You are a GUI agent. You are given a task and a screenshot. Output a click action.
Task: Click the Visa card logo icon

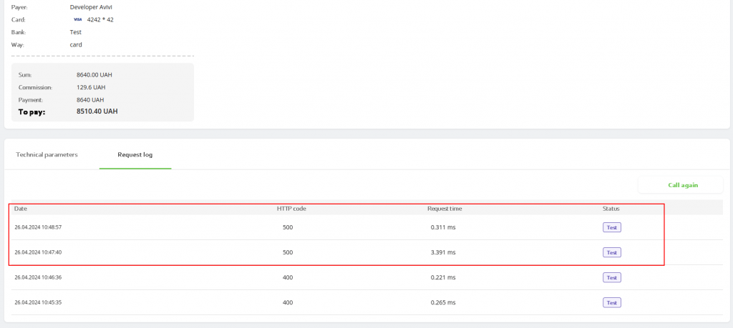point(78,19)
